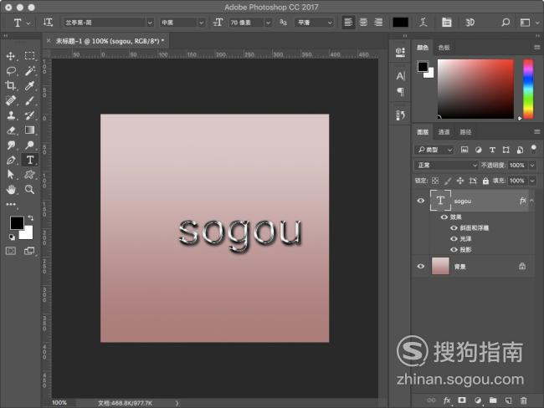Select the Healing Brush tool

coord(10,100)
